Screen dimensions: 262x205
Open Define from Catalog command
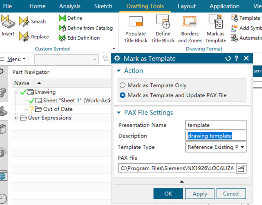click(x=63, y=28)
